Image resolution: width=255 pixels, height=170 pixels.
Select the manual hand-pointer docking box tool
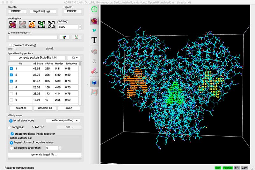pos(51,25)
